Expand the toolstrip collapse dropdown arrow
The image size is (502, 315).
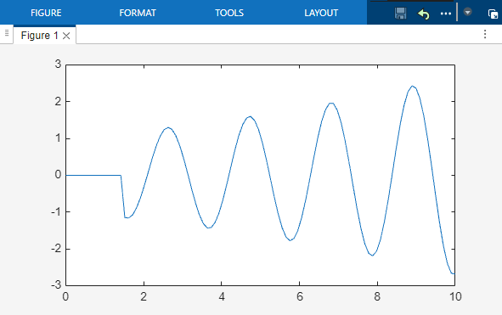pos(467,12)
